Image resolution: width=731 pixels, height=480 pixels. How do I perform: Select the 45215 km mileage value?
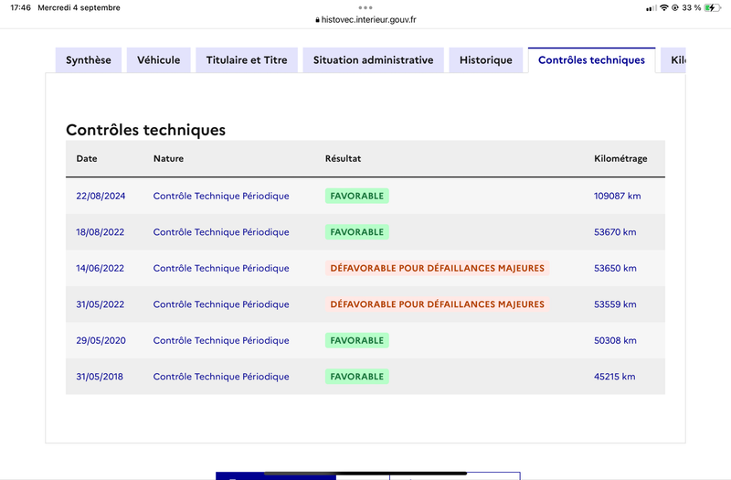pos(614,377)
